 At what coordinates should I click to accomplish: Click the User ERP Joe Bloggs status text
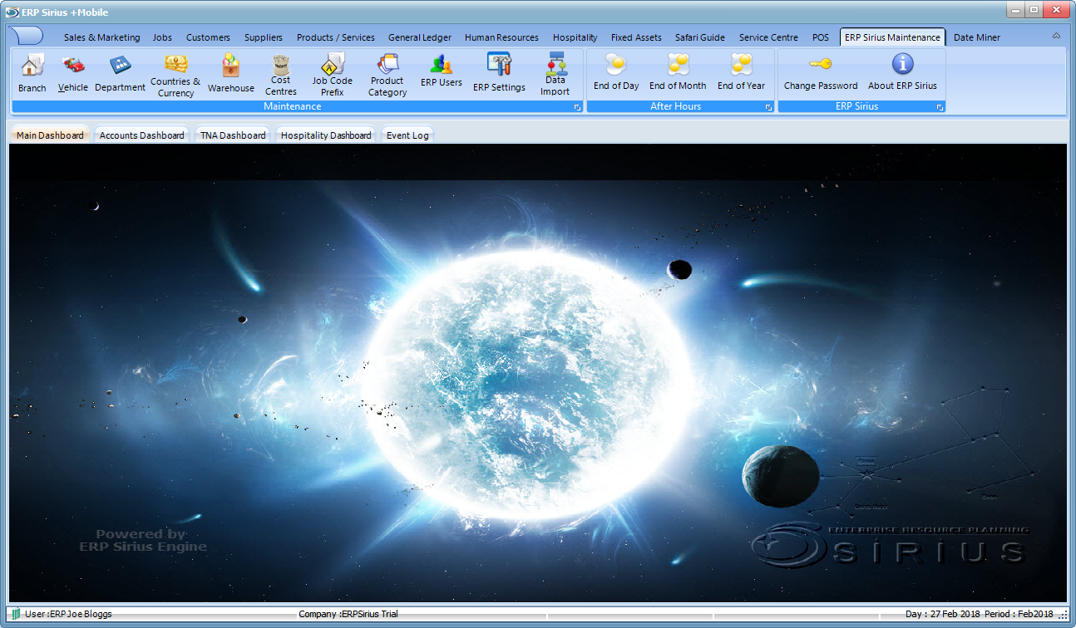point(68,614)
